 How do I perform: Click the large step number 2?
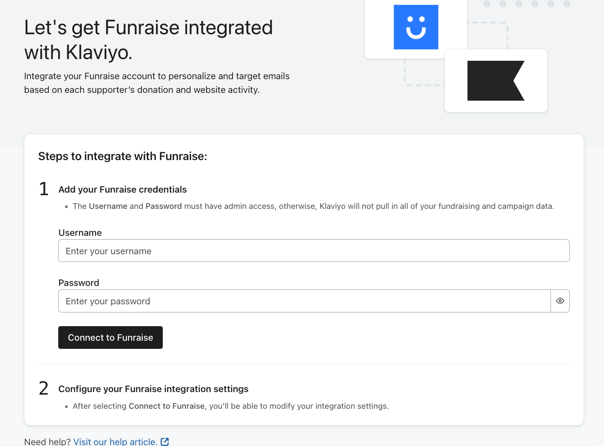pyautogui.click(x=44, y=388)
